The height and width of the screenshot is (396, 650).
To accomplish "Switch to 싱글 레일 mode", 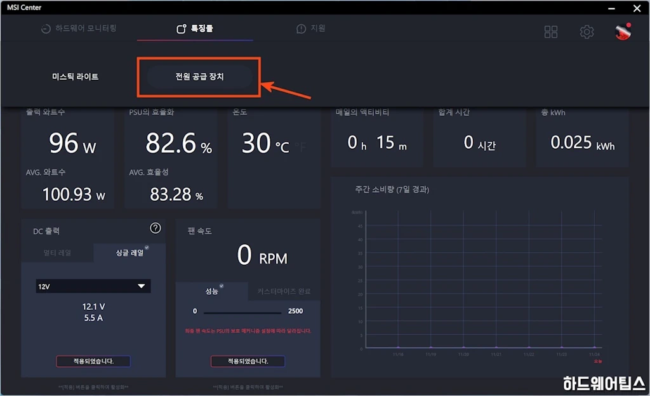I will [129, 252].
